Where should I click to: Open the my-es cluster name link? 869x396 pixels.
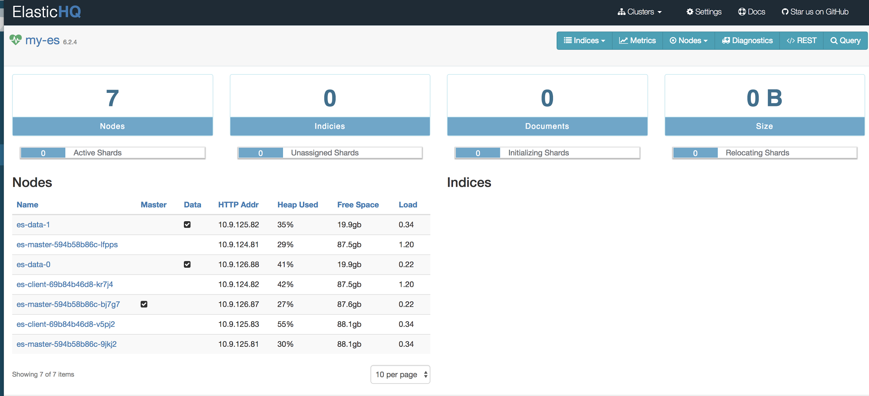tap(42, 40)
